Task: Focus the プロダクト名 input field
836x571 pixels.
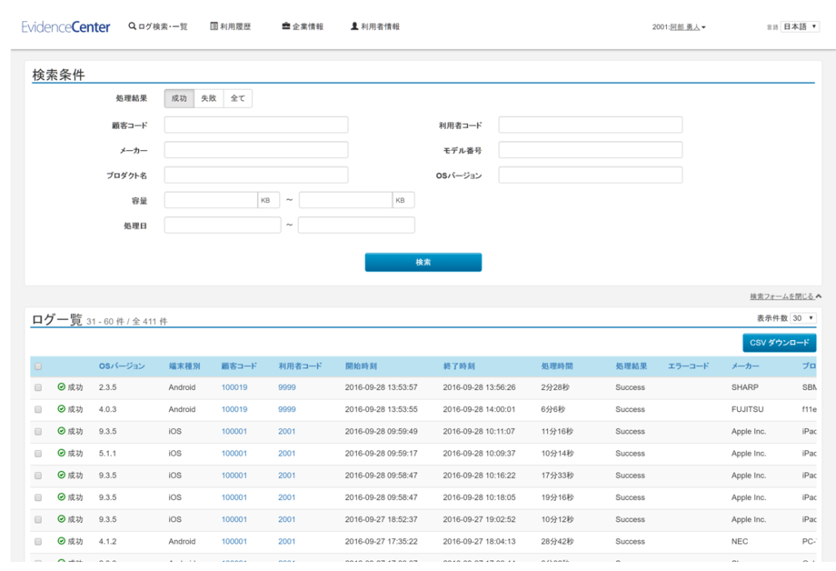Action: [256, 175]
